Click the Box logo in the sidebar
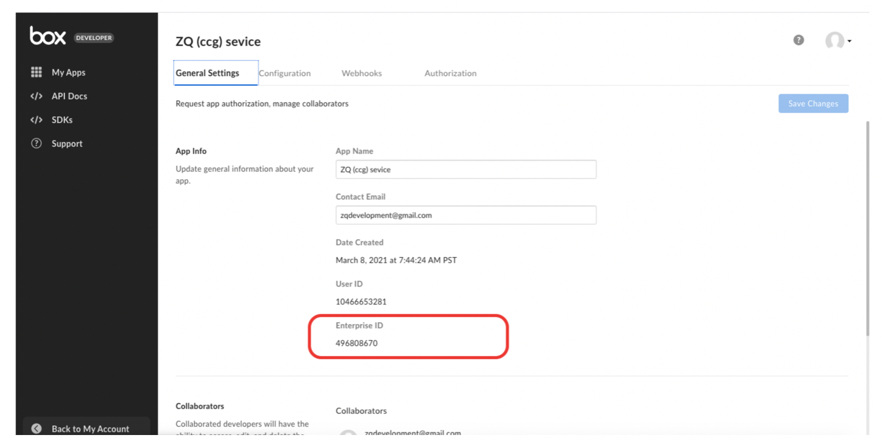Viewport: 884px width, 446px height. point(48,36)
